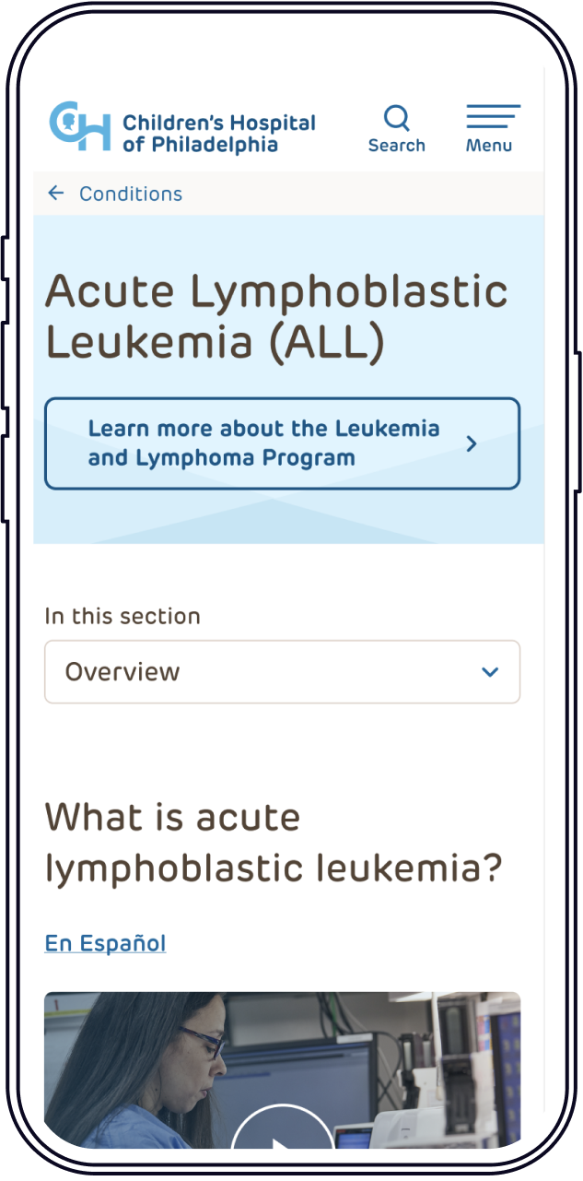
Task: Click the right chevron in Learn more button
Action: (x=472, y=444)
